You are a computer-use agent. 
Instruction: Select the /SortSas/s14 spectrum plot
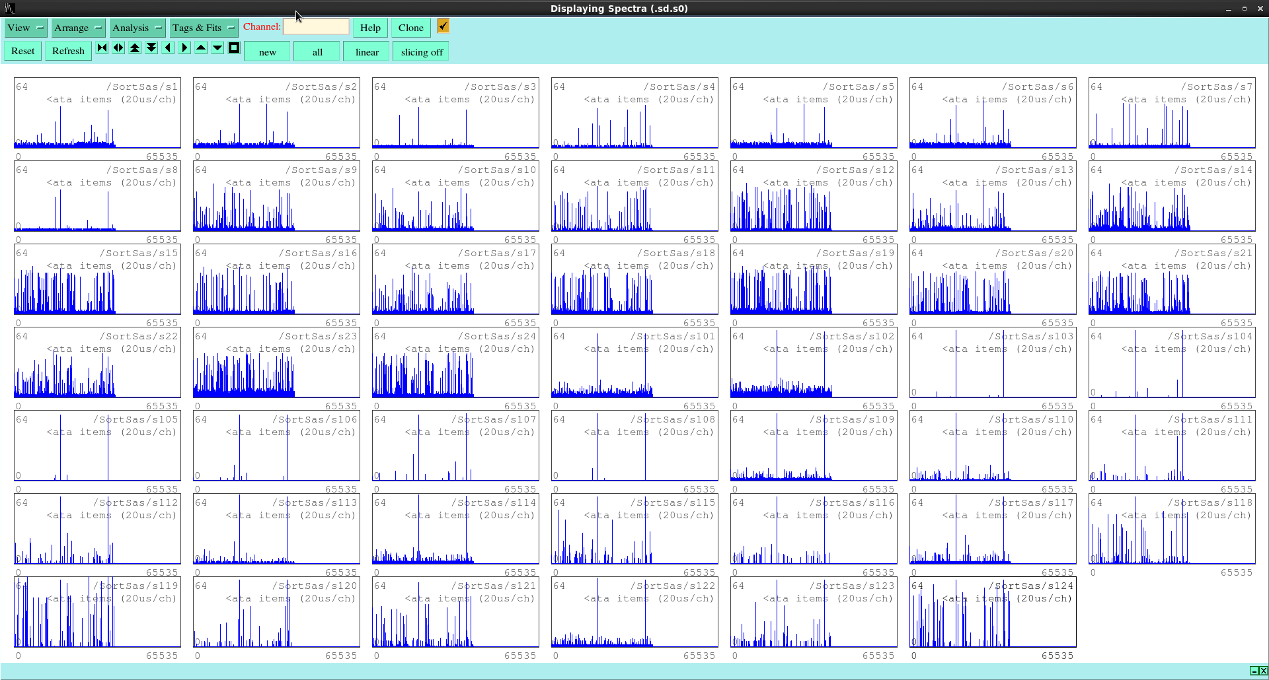click(x=1172, y=196)
